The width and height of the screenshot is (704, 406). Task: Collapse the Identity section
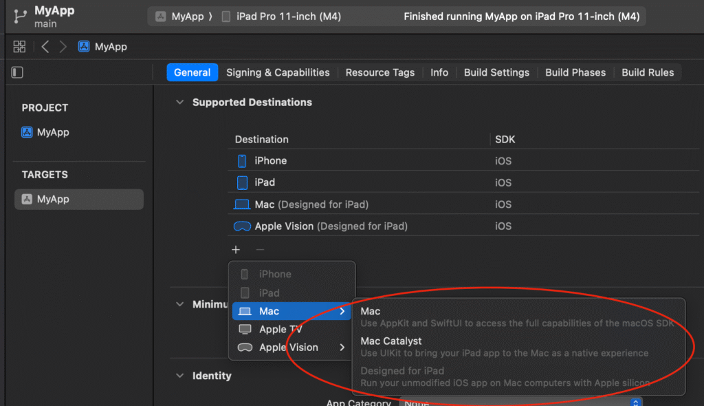pyautogui.click(x=180, y=376)
